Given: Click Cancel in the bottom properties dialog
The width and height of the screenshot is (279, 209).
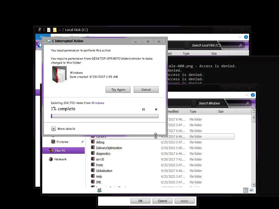Looking at the screenshot, I should [162, 201].
